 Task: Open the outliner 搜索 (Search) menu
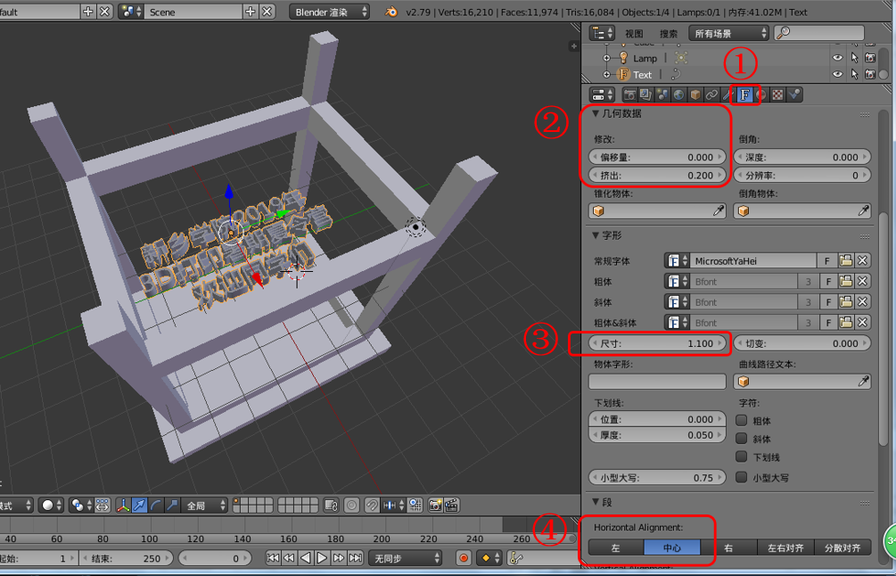click(x=668, y=33)
